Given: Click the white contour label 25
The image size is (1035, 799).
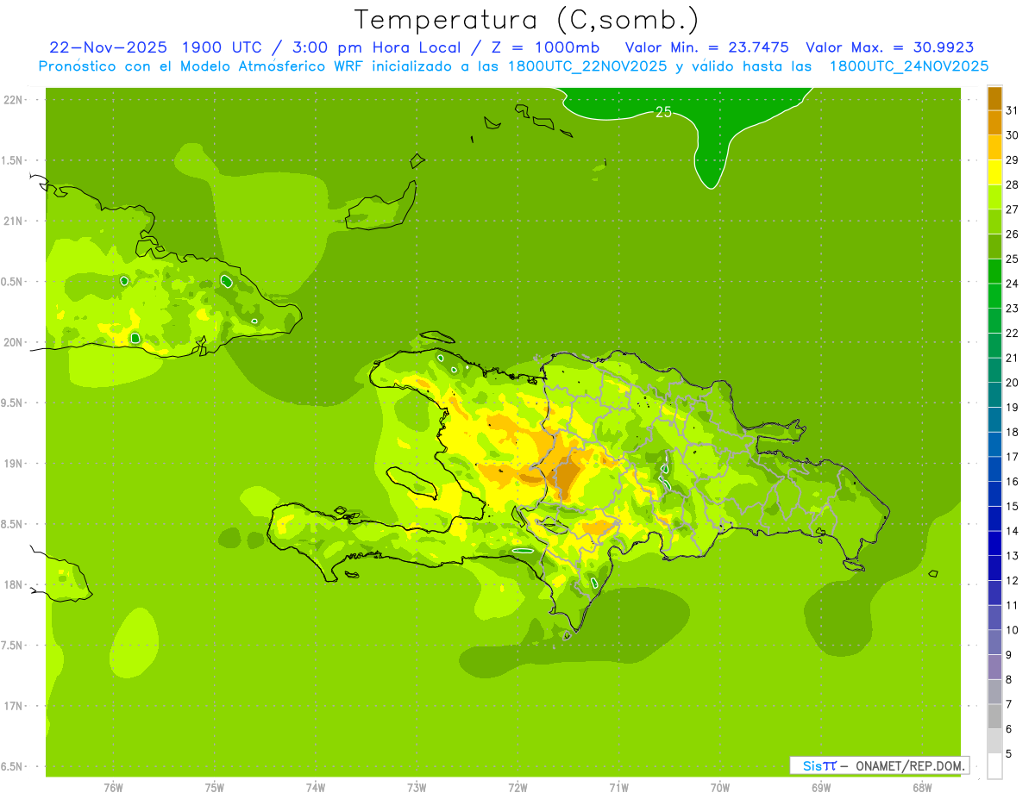Looking at the screenshot, I should [663, 112].
